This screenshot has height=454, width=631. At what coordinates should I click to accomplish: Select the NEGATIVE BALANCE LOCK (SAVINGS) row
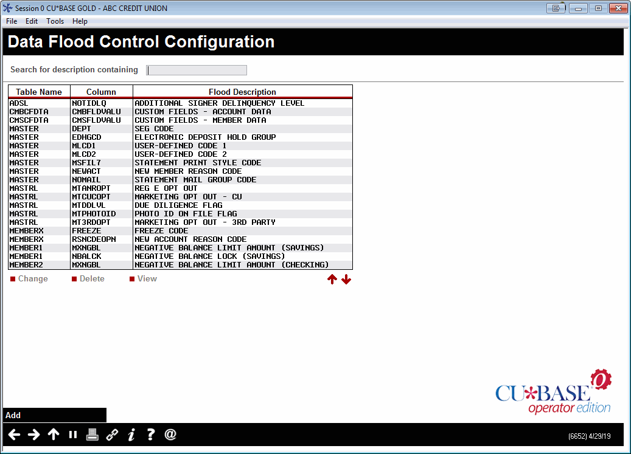[180, 256]
